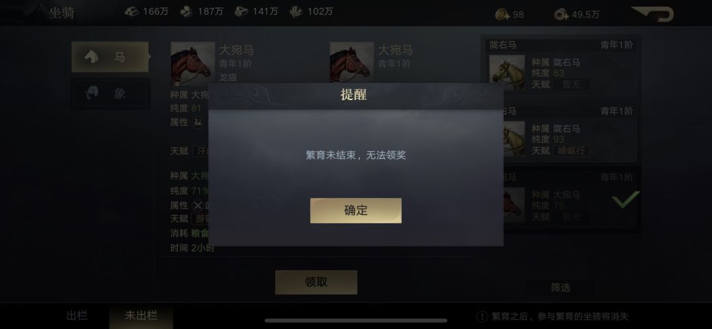This screenshot has width=712, height=329.
Task: Tap the wood resource icon 166万
Action: click(132, 12)
